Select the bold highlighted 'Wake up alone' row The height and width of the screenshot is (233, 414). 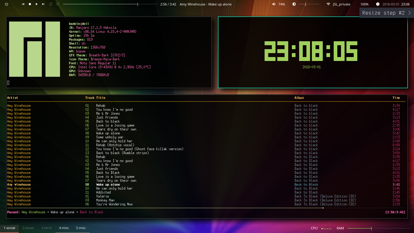pos(206,184)
